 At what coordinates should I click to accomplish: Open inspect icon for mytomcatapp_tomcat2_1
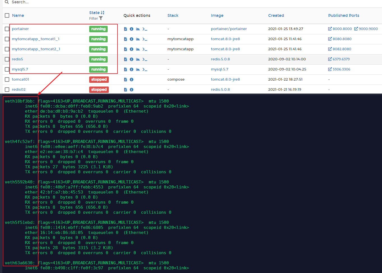tap(132, 49)
